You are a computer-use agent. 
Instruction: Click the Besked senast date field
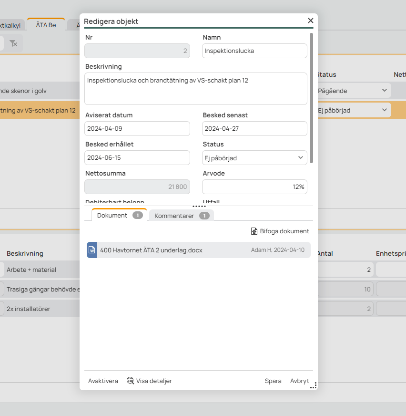click(x=254, y=129)
